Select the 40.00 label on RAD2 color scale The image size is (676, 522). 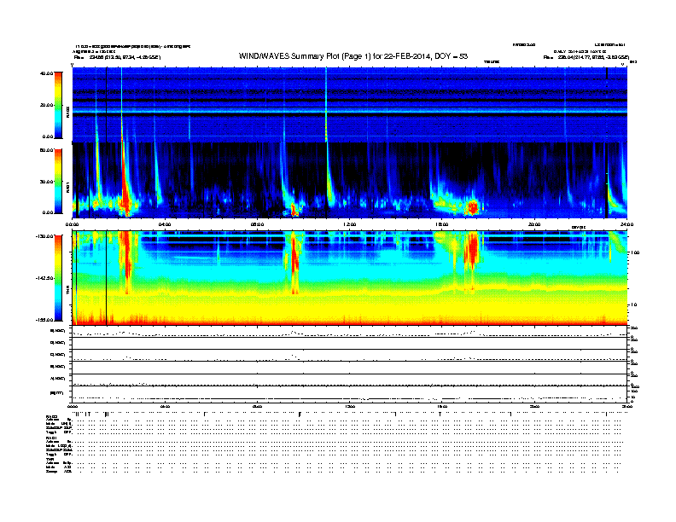tap(46, 73)
